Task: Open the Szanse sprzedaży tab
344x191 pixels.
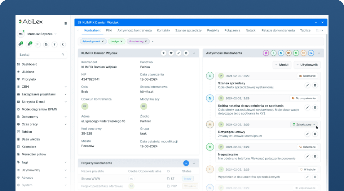Action: pyautogui.click(x=188, y=30)
